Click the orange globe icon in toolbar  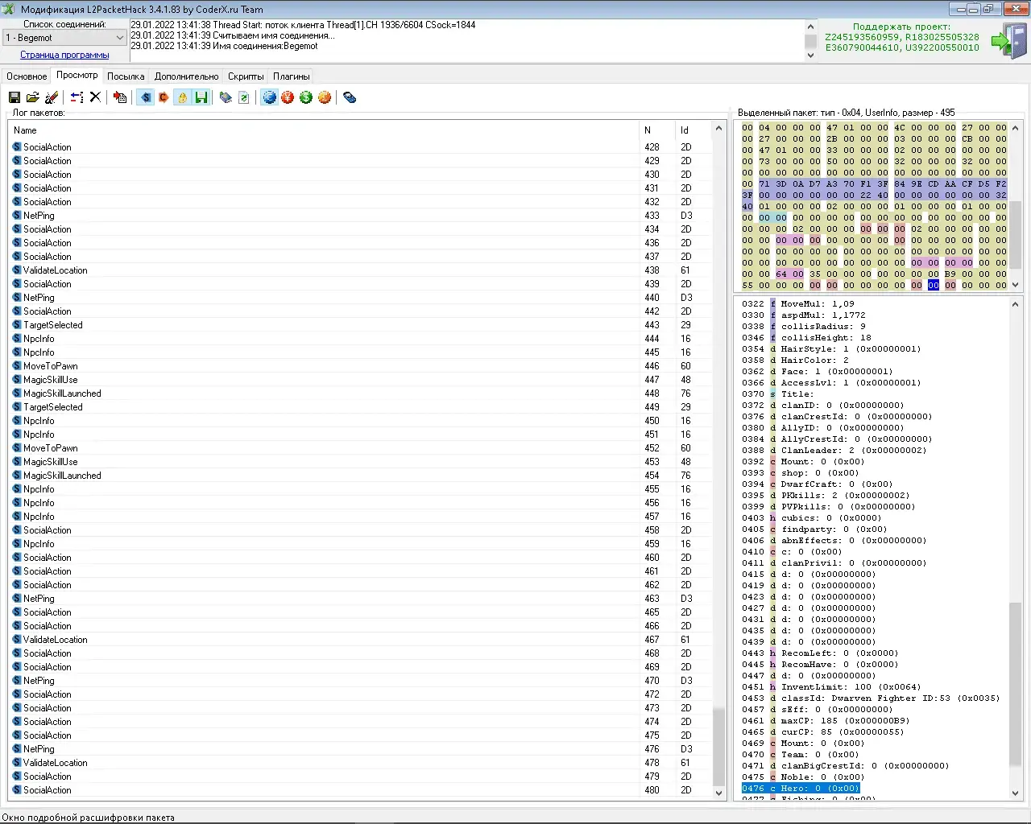tap(325, 97)
